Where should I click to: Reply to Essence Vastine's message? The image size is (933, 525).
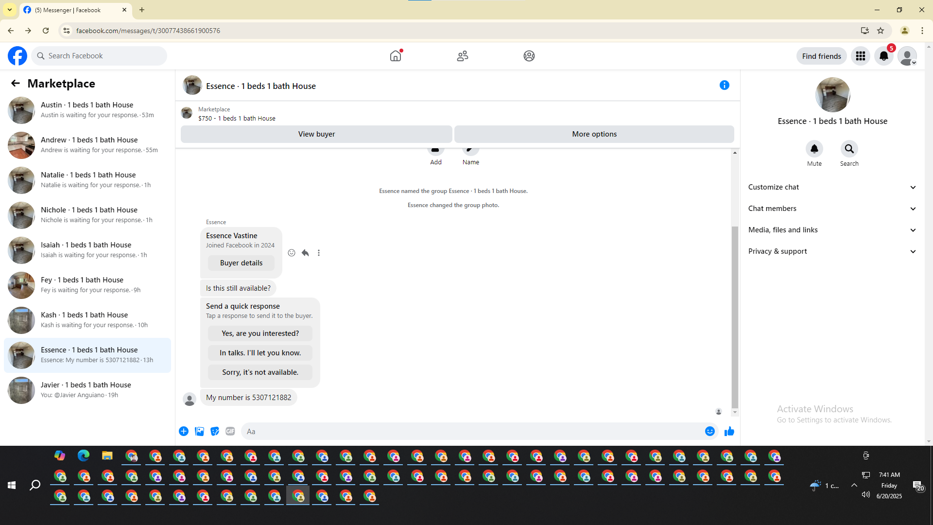click(x=305, y=253)
